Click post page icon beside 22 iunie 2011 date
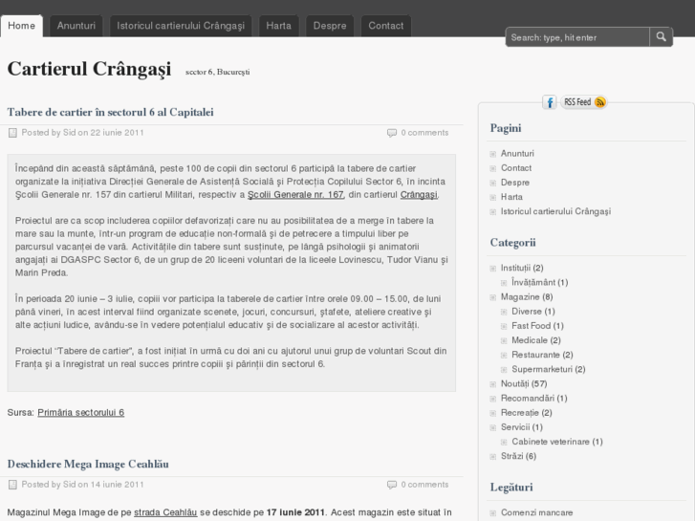 12,133
